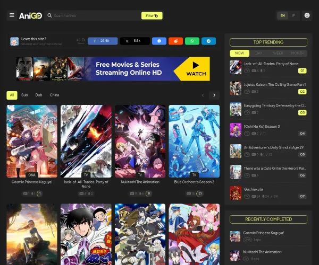Click the search magnifier icon

(x=49, y=15)
